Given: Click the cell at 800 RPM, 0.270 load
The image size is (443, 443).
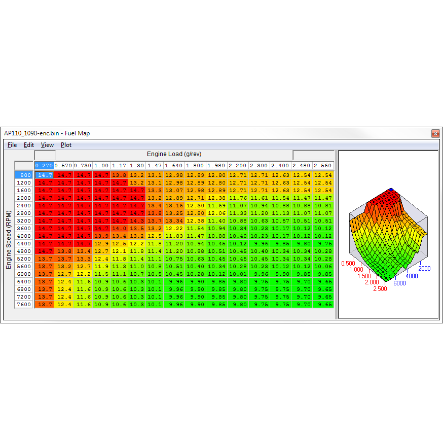Looking at the screenshot, I should (x=45, y=175).
